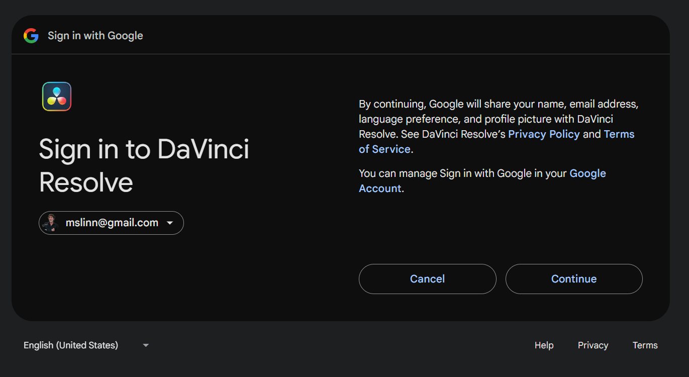Click the word 'Resolve' in the heading
Viewport: 689px width, 377px height.
pos(86,182)
